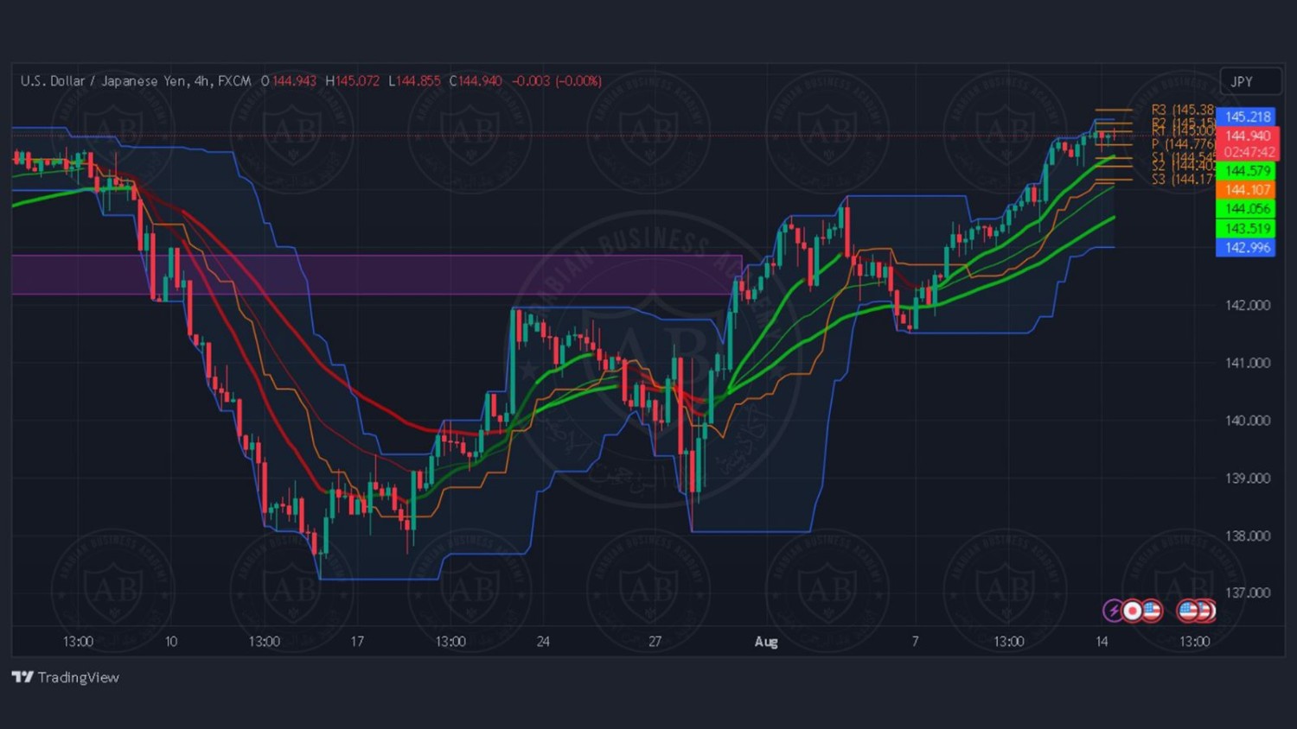Select the legend close value C 144.940
Viewport: 1297px width, 729px height.
476,81
